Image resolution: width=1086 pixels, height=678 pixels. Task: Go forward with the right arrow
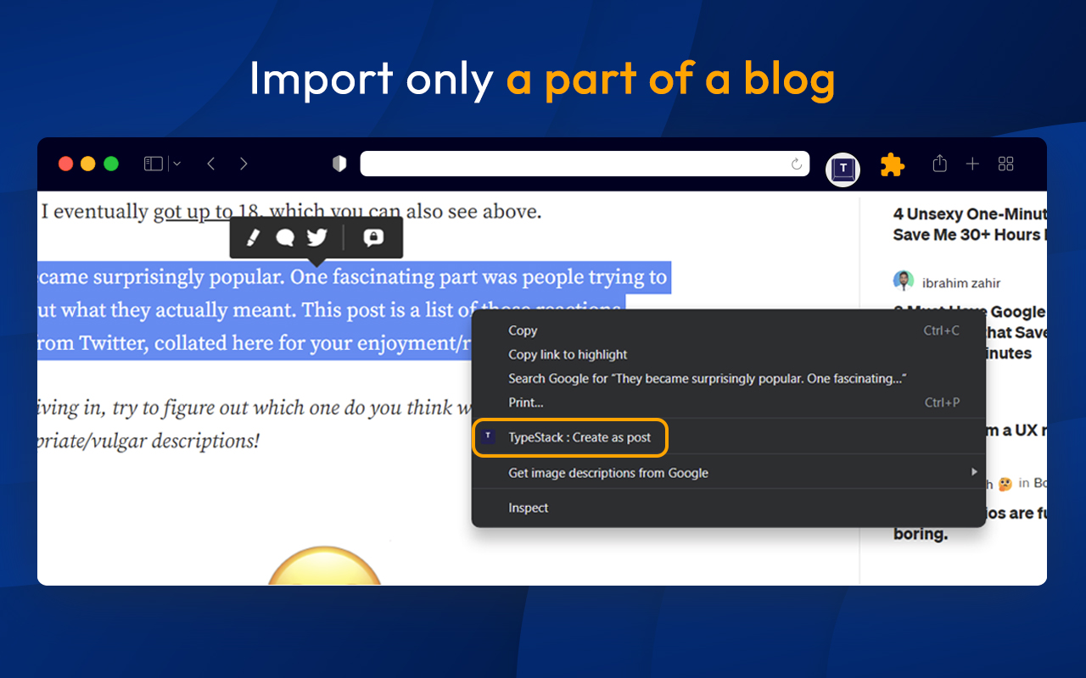point(244,164)
